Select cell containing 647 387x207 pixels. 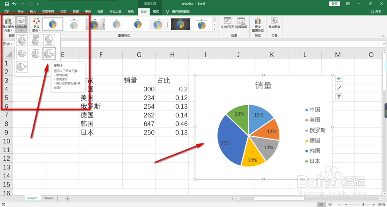click(139, 124)
